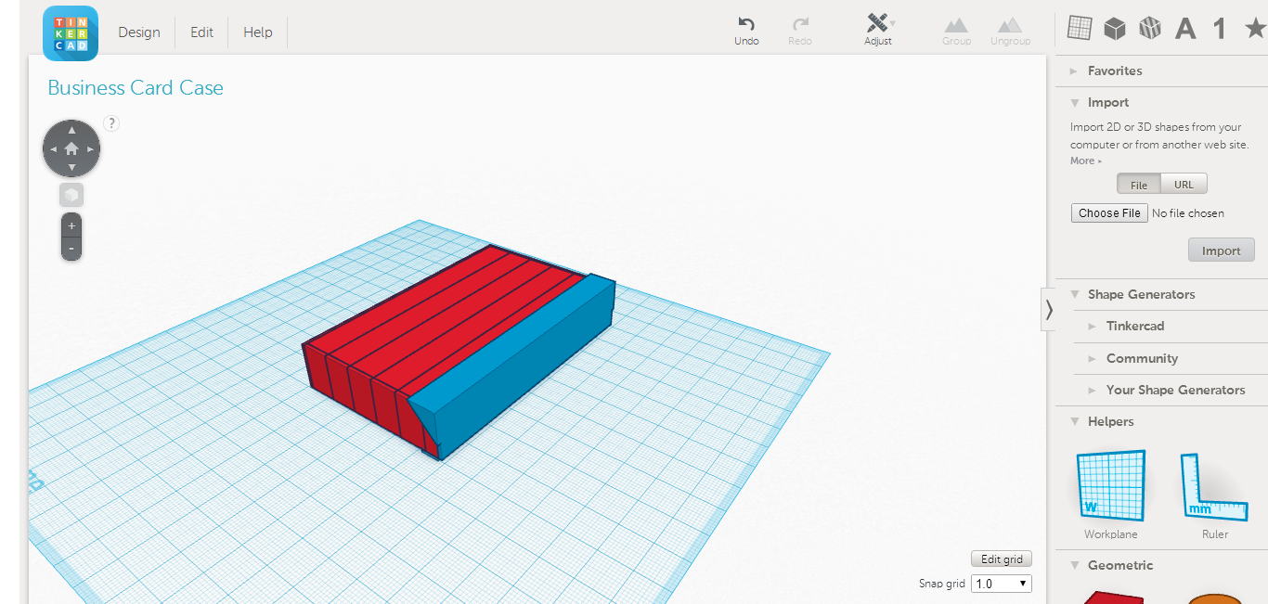Click the Redo button
This screenshot has width=1268, height=604.
(x=800, y=31)
